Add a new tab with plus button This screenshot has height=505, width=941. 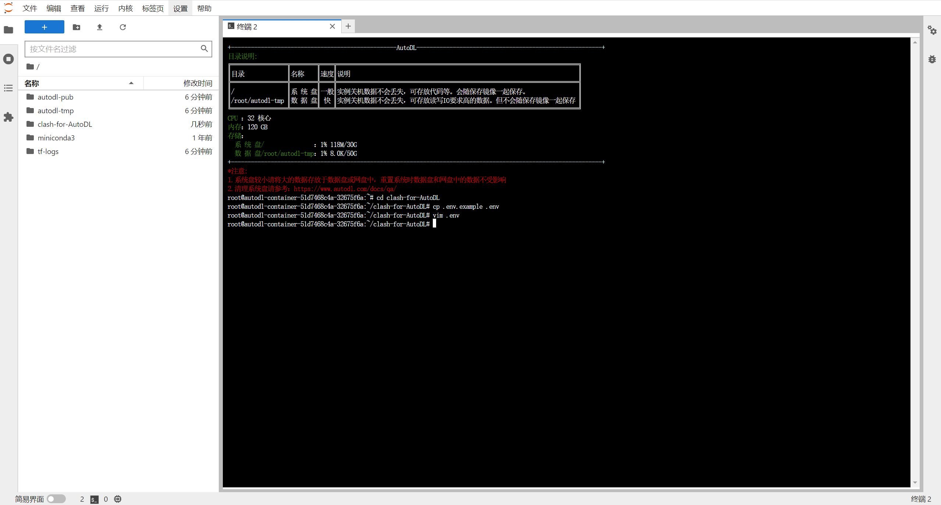point(348,26)
